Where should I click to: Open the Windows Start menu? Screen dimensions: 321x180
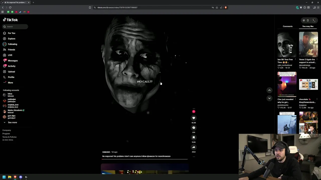4,177
